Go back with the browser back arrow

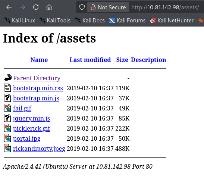pyautogui.click(x=9, y=7)
